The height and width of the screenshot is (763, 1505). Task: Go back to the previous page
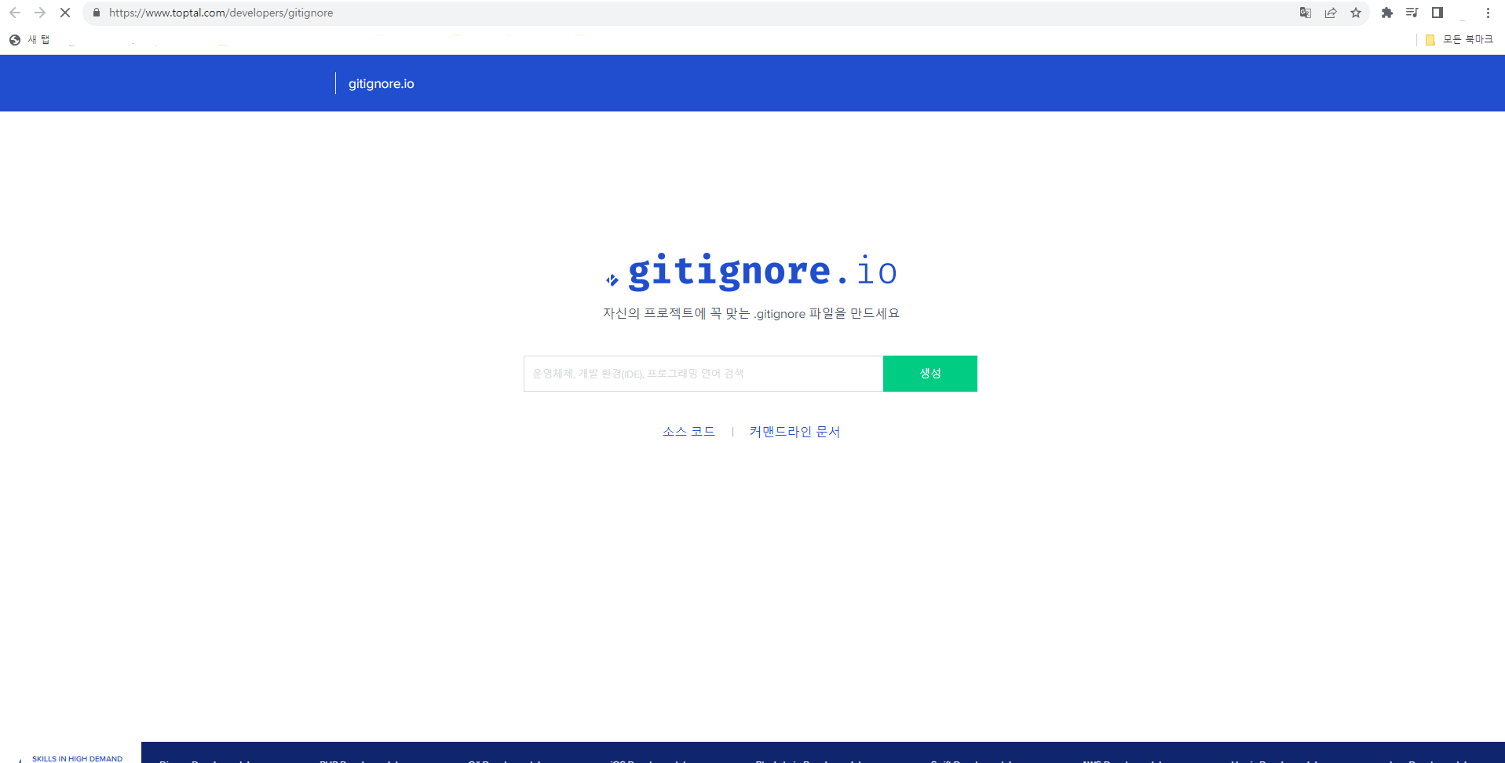point(14,13)
